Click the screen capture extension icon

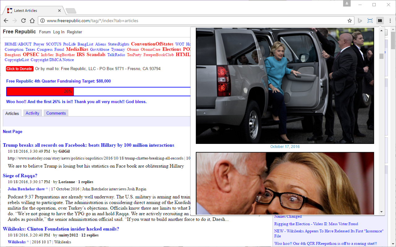pyautogui.click(x=370, y=21)
